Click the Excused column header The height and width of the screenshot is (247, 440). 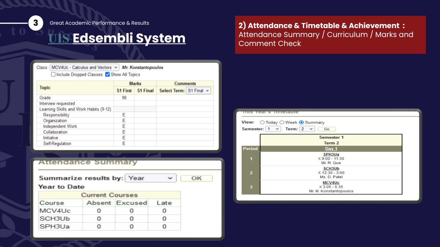point(131,203)
